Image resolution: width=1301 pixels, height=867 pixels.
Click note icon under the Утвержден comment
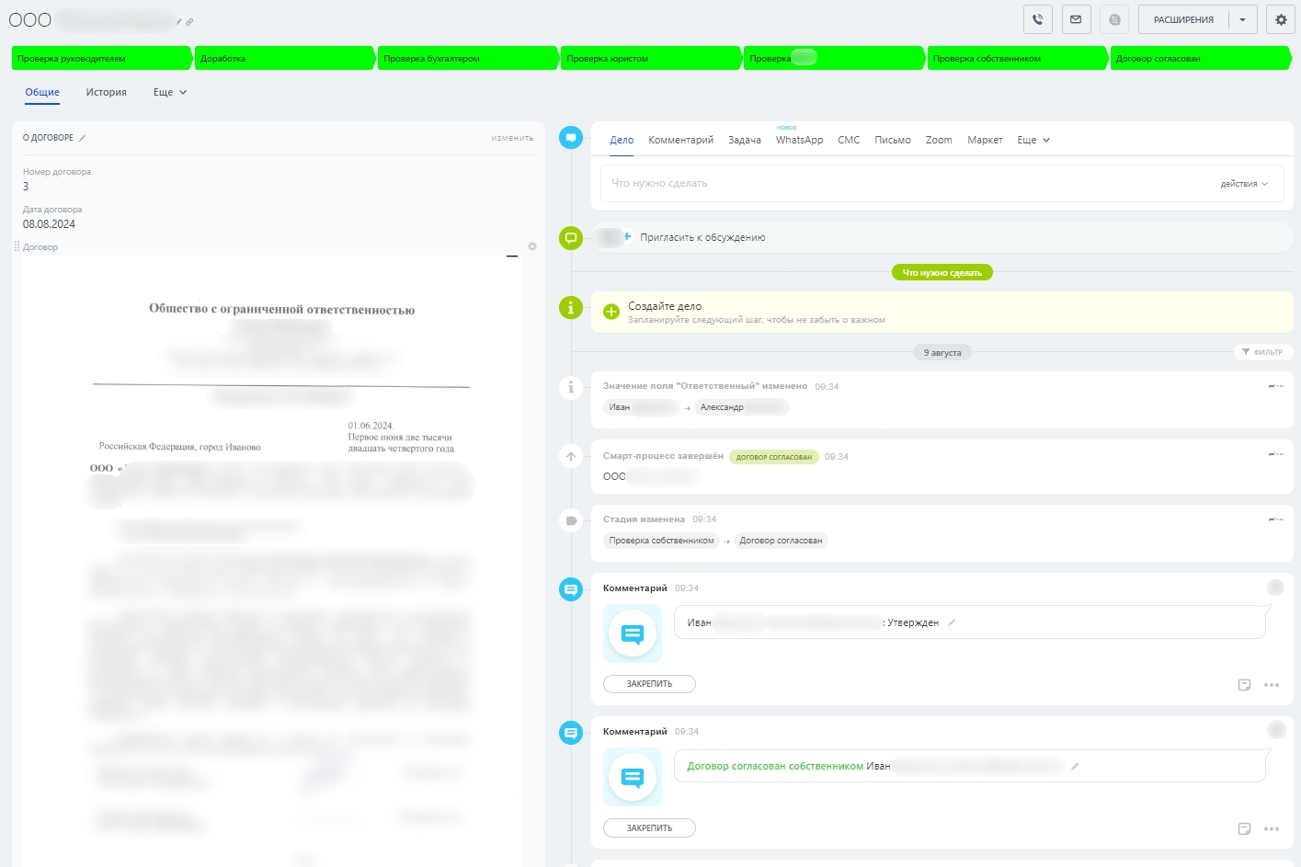(1244, 685)
